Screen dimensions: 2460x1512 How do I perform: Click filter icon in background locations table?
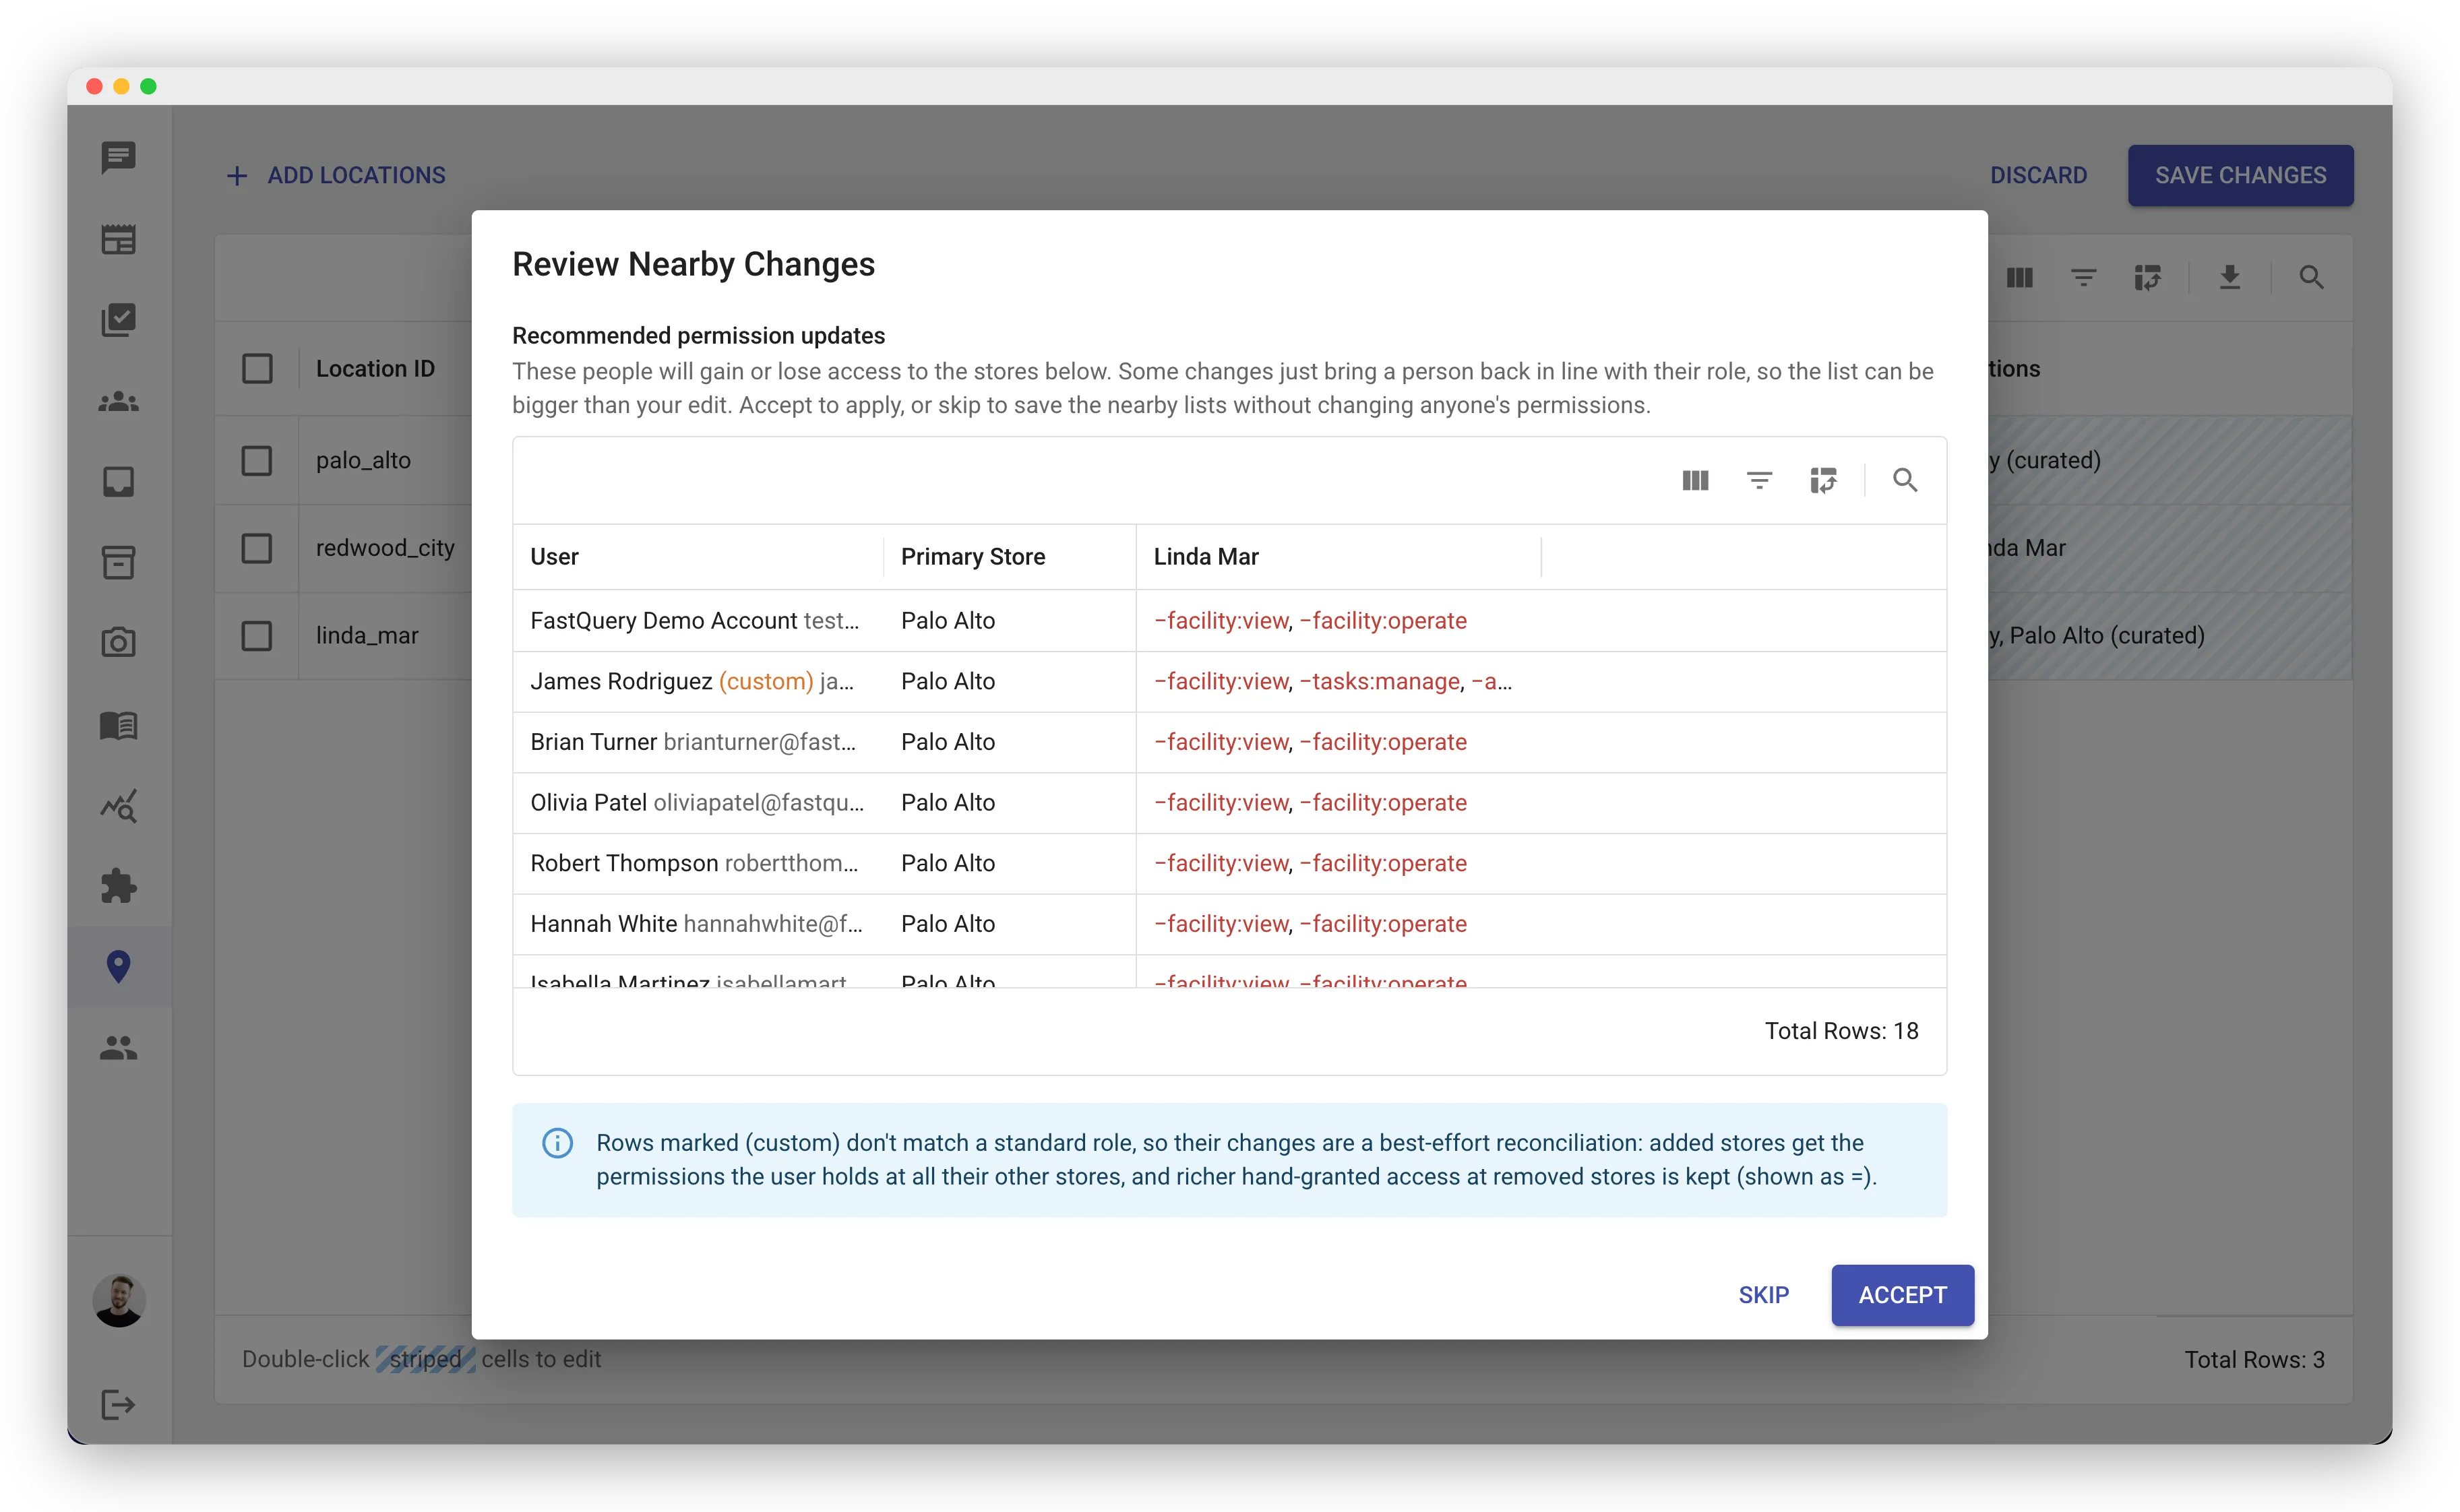[2083, 278]
